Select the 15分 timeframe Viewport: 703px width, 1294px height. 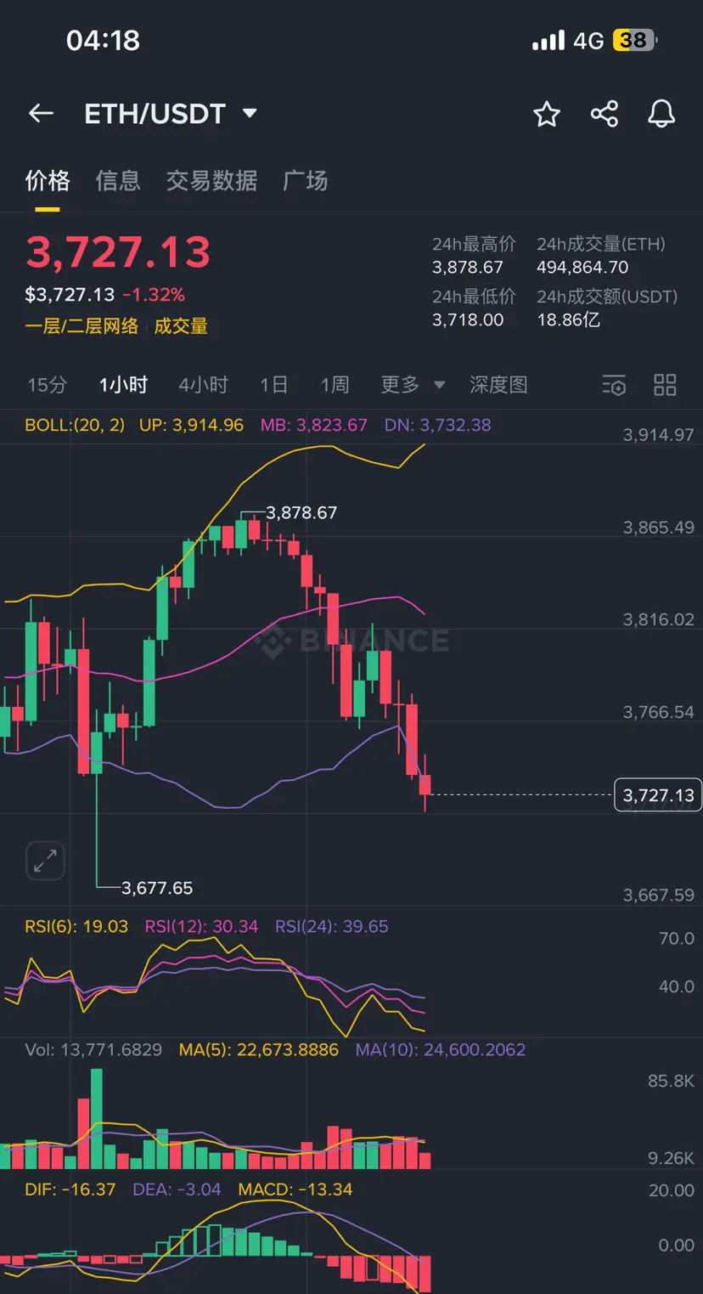click(47, 385)
